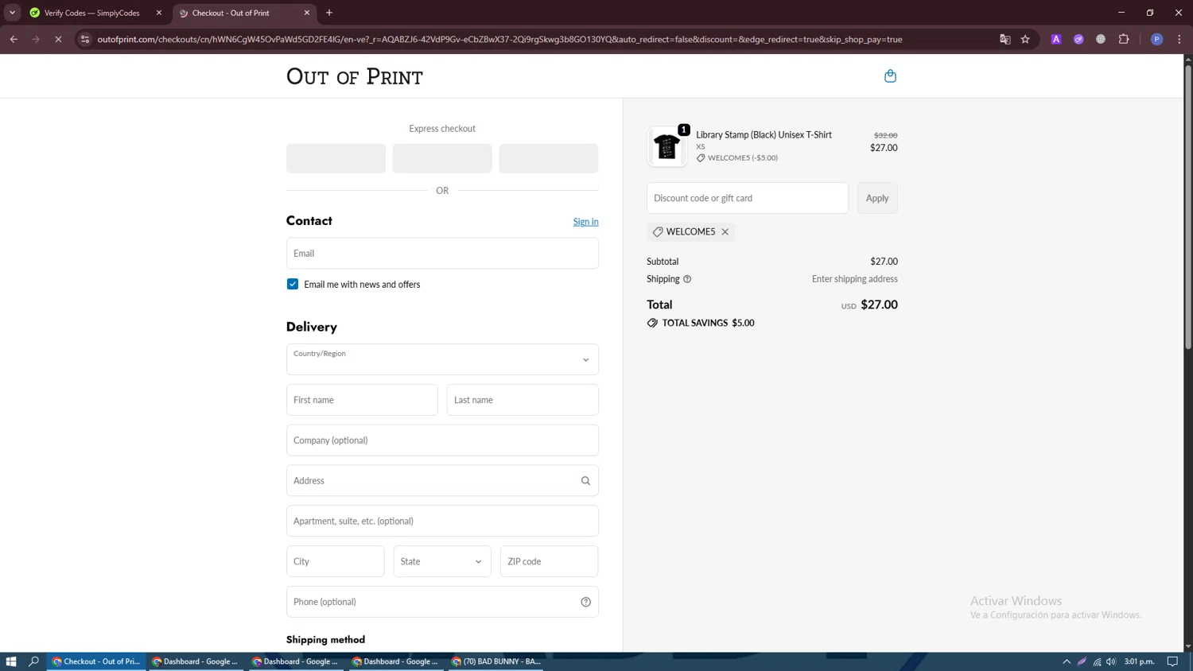View site information icon in address bar
This screenshot has height=671, width=1193.
(85, 39)
